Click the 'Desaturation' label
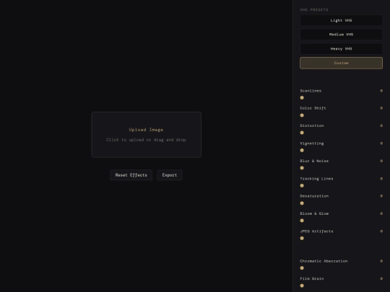This screenshot has height=292, width=390. [x=314, y=196]
